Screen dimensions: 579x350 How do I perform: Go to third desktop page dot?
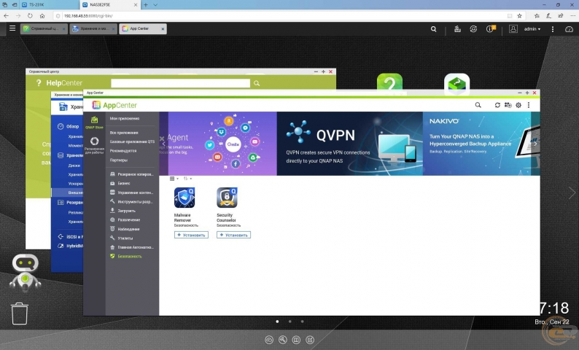pyautogui.click(x=303, y=322)
